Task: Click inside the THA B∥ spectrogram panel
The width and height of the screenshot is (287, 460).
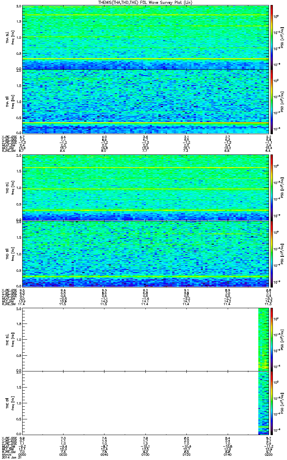Action: click(145, 101)
